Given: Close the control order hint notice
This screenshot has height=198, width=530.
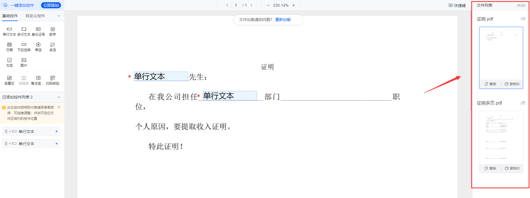Looking at the screenshot, I should (59, 107).
